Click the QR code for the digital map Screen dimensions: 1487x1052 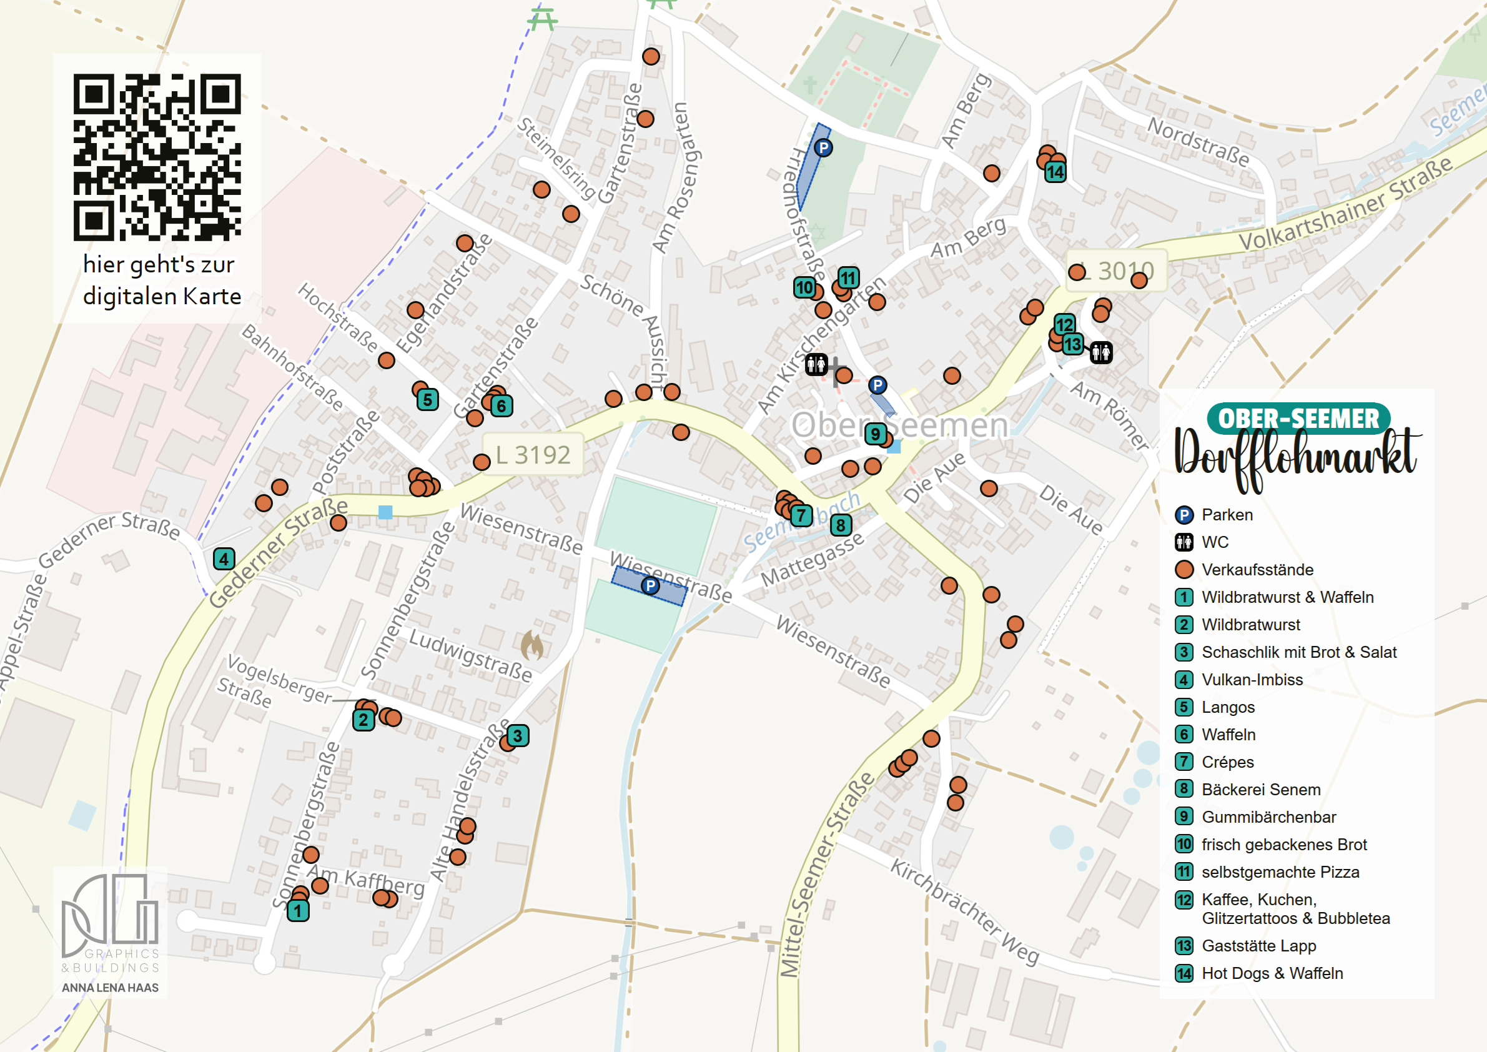coord(157,157)
